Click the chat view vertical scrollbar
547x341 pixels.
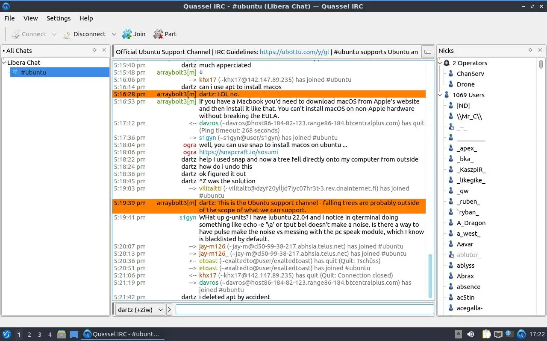click(430, 276)
